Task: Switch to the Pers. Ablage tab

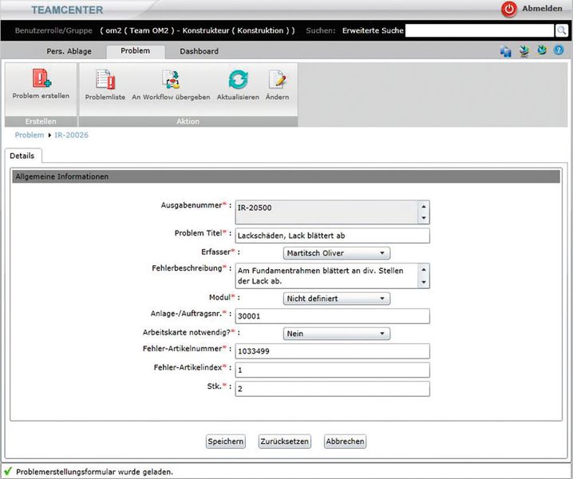Action: click(68, 51)
